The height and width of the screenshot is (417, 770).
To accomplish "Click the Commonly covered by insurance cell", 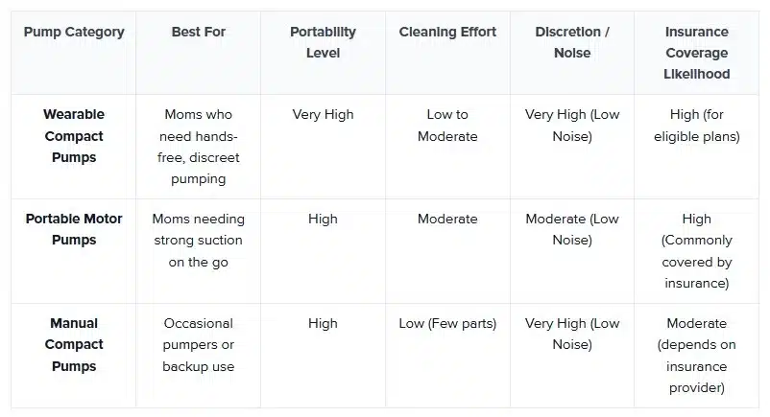I will point(697,251).
